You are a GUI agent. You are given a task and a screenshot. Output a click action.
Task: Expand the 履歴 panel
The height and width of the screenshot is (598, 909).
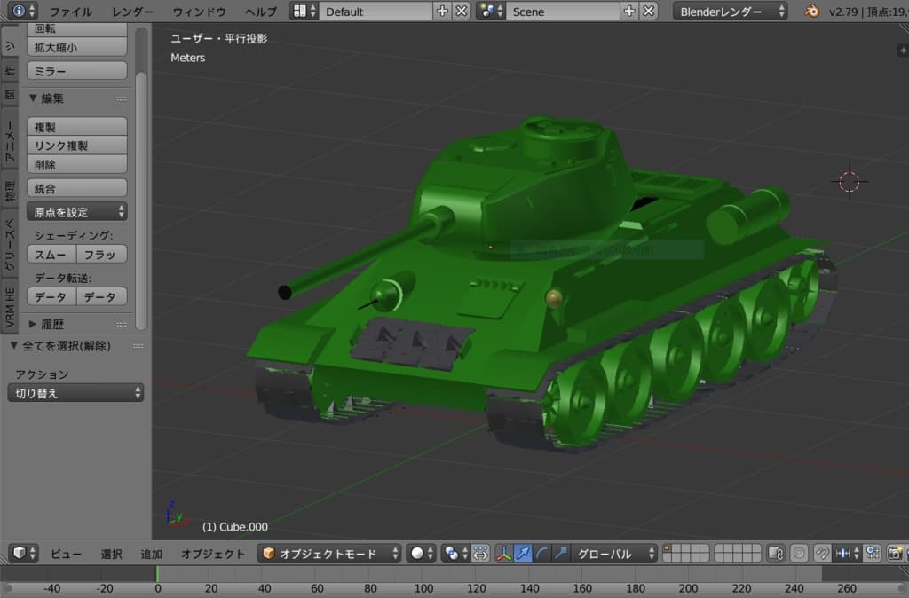(x=33, y=324)
